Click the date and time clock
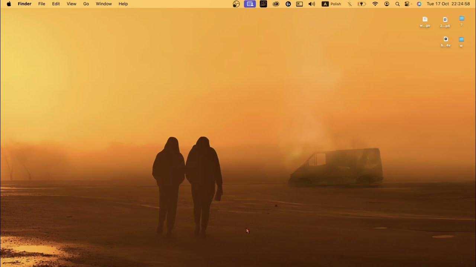 (x=448, y=4)
